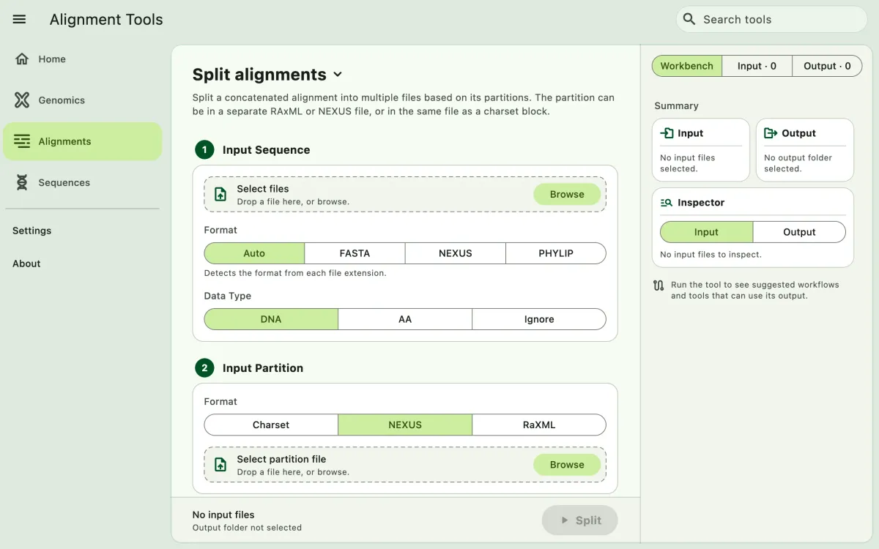Click the Genomics sidebar icon
Image resolution: width=879 pixels, height=549 pixels.
point(22,100)
